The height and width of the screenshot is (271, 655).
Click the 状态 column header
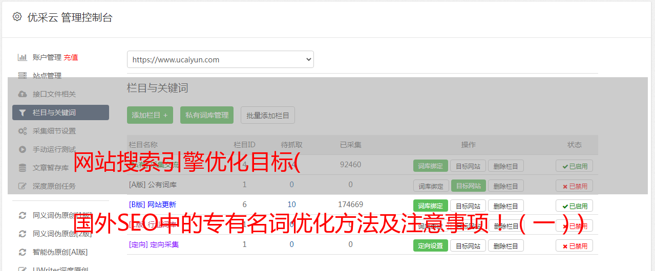(x=575, y=145)
